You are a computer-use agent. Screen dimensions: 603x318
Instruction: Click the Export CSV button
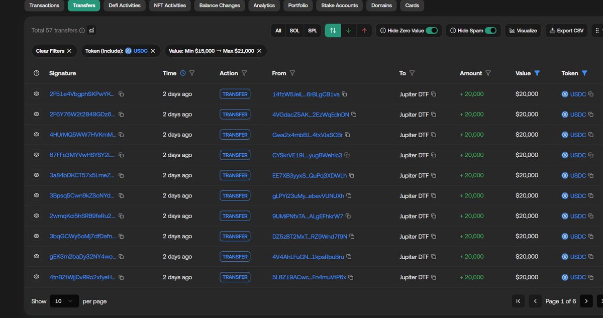(x=566, y=30)
